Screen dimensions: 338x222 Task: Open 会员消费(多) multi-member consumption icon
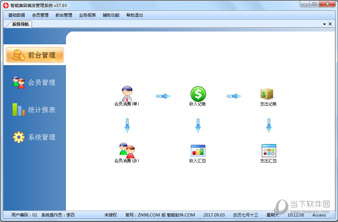click(x=127, y=150)
